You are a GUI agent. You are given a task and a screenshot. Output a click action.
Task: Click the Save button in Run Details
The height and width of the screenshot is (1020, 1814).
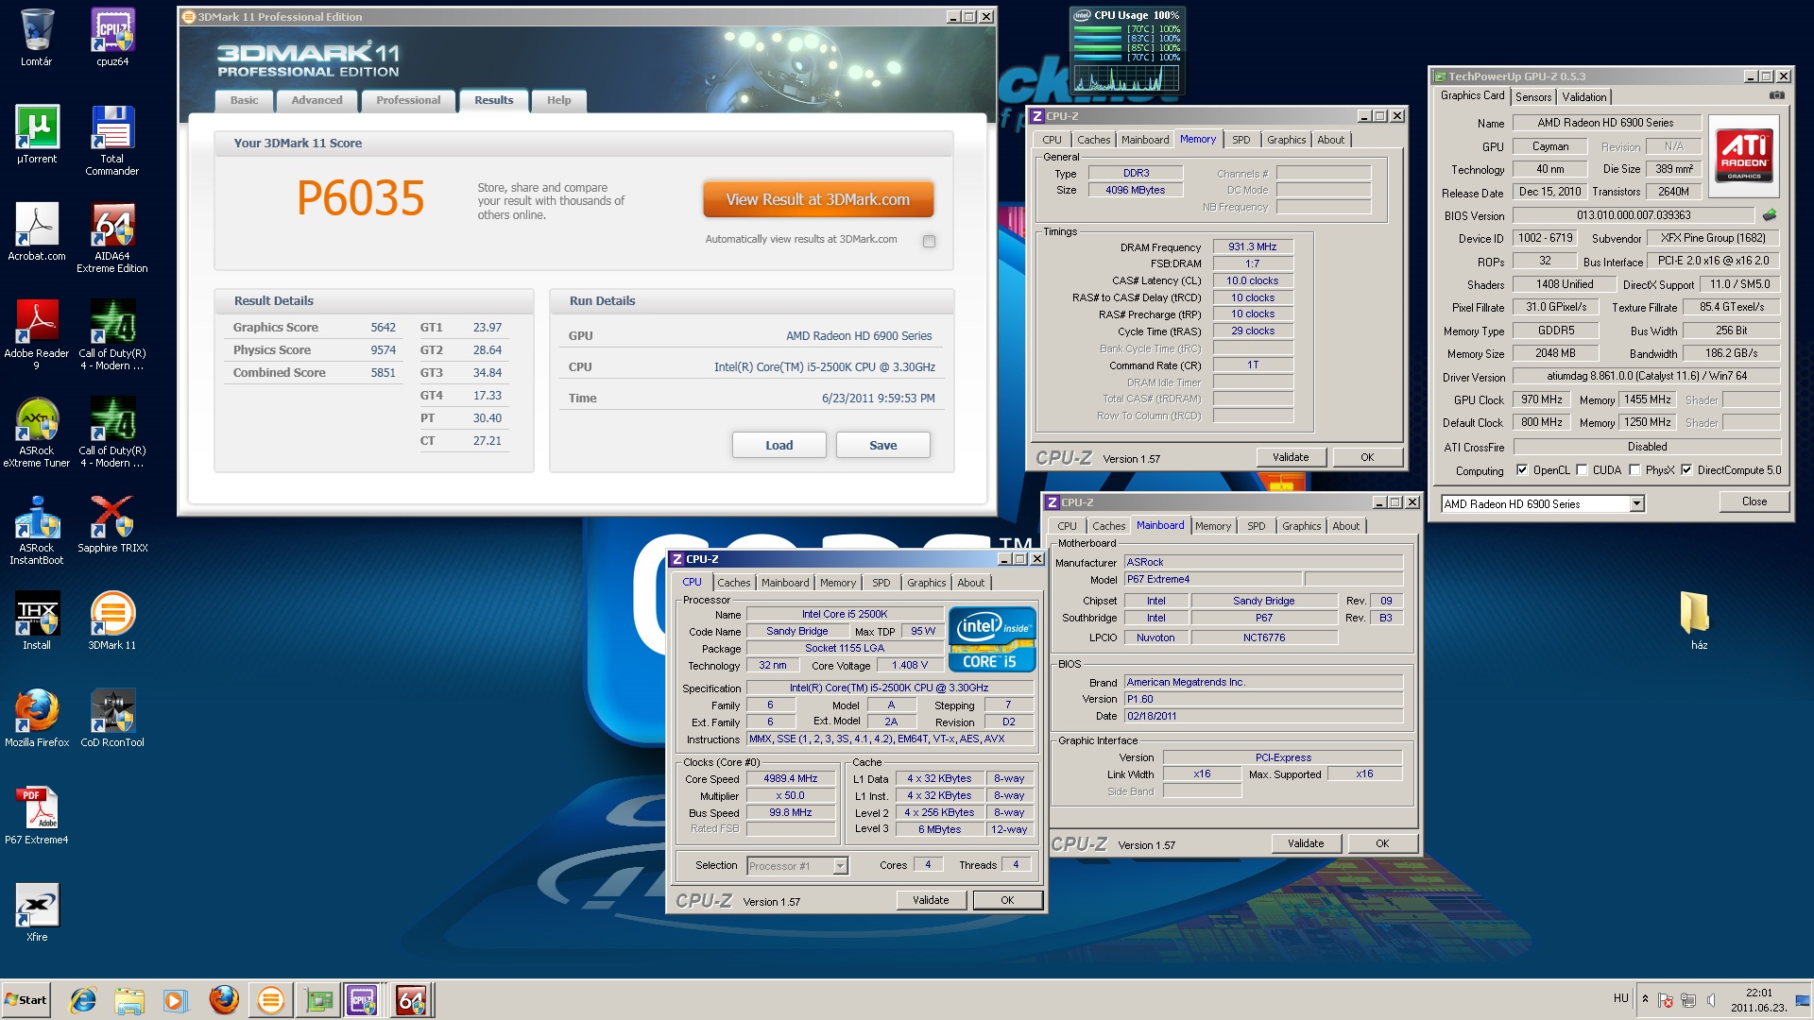tap(882, 445)
